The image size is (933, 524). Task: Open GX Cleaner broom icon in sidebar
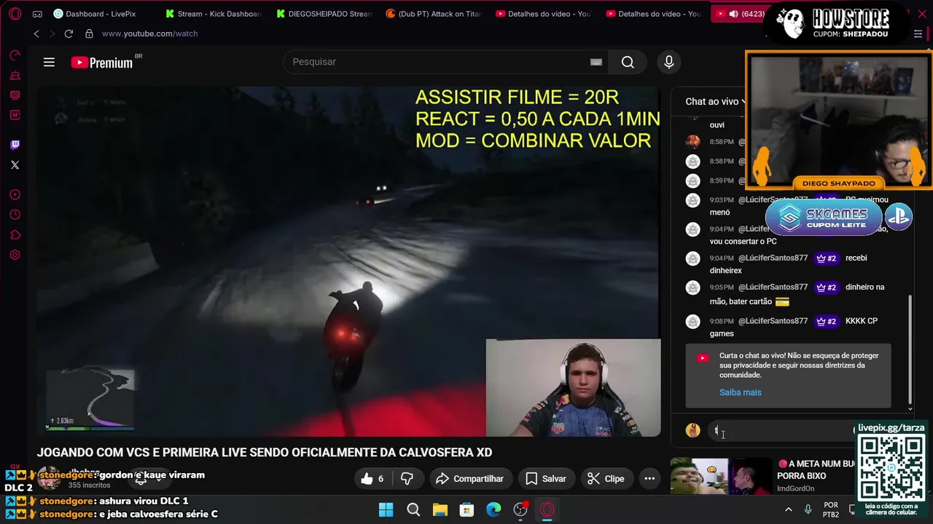pos(15,76)
